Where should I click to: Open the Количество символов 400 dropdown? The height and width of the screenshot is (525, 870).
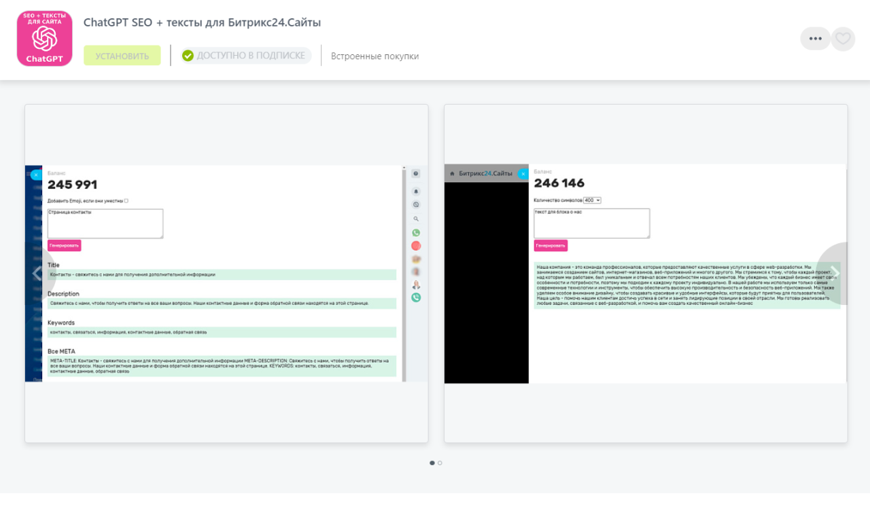pyautogui.click(x=592, y=200)
